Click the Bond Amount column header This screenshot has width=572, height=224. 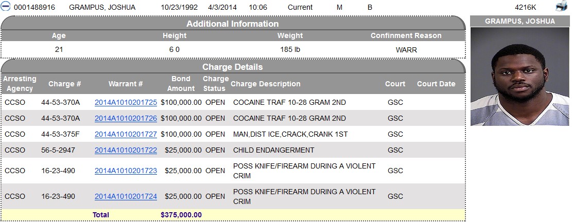point(181,84)
